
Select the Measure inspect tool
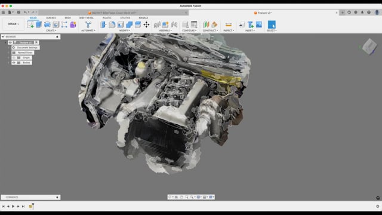[x=229, y=24]
